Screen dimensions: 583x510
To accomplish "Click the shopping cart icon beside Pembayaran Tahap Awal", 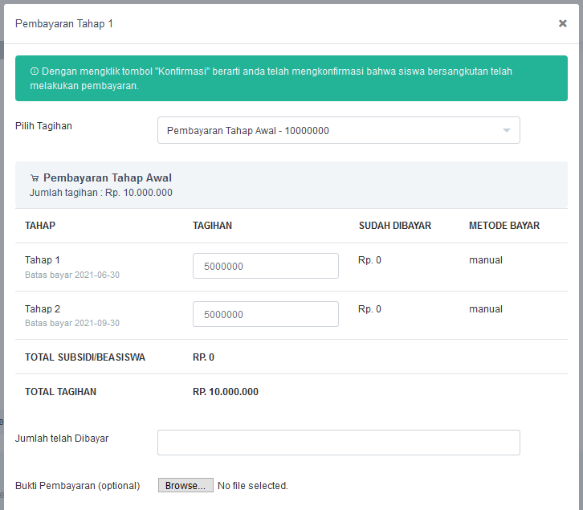I will [x=35, y=178].
